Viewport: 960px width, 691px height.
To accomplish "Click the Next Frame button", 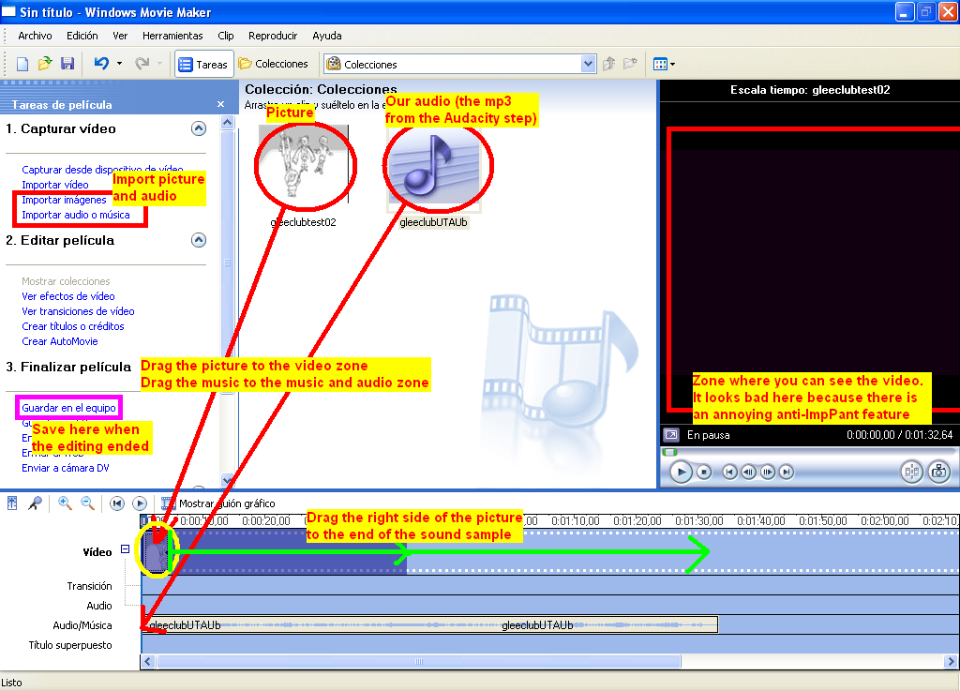I will pyautogui.click(x=767, y=472).
